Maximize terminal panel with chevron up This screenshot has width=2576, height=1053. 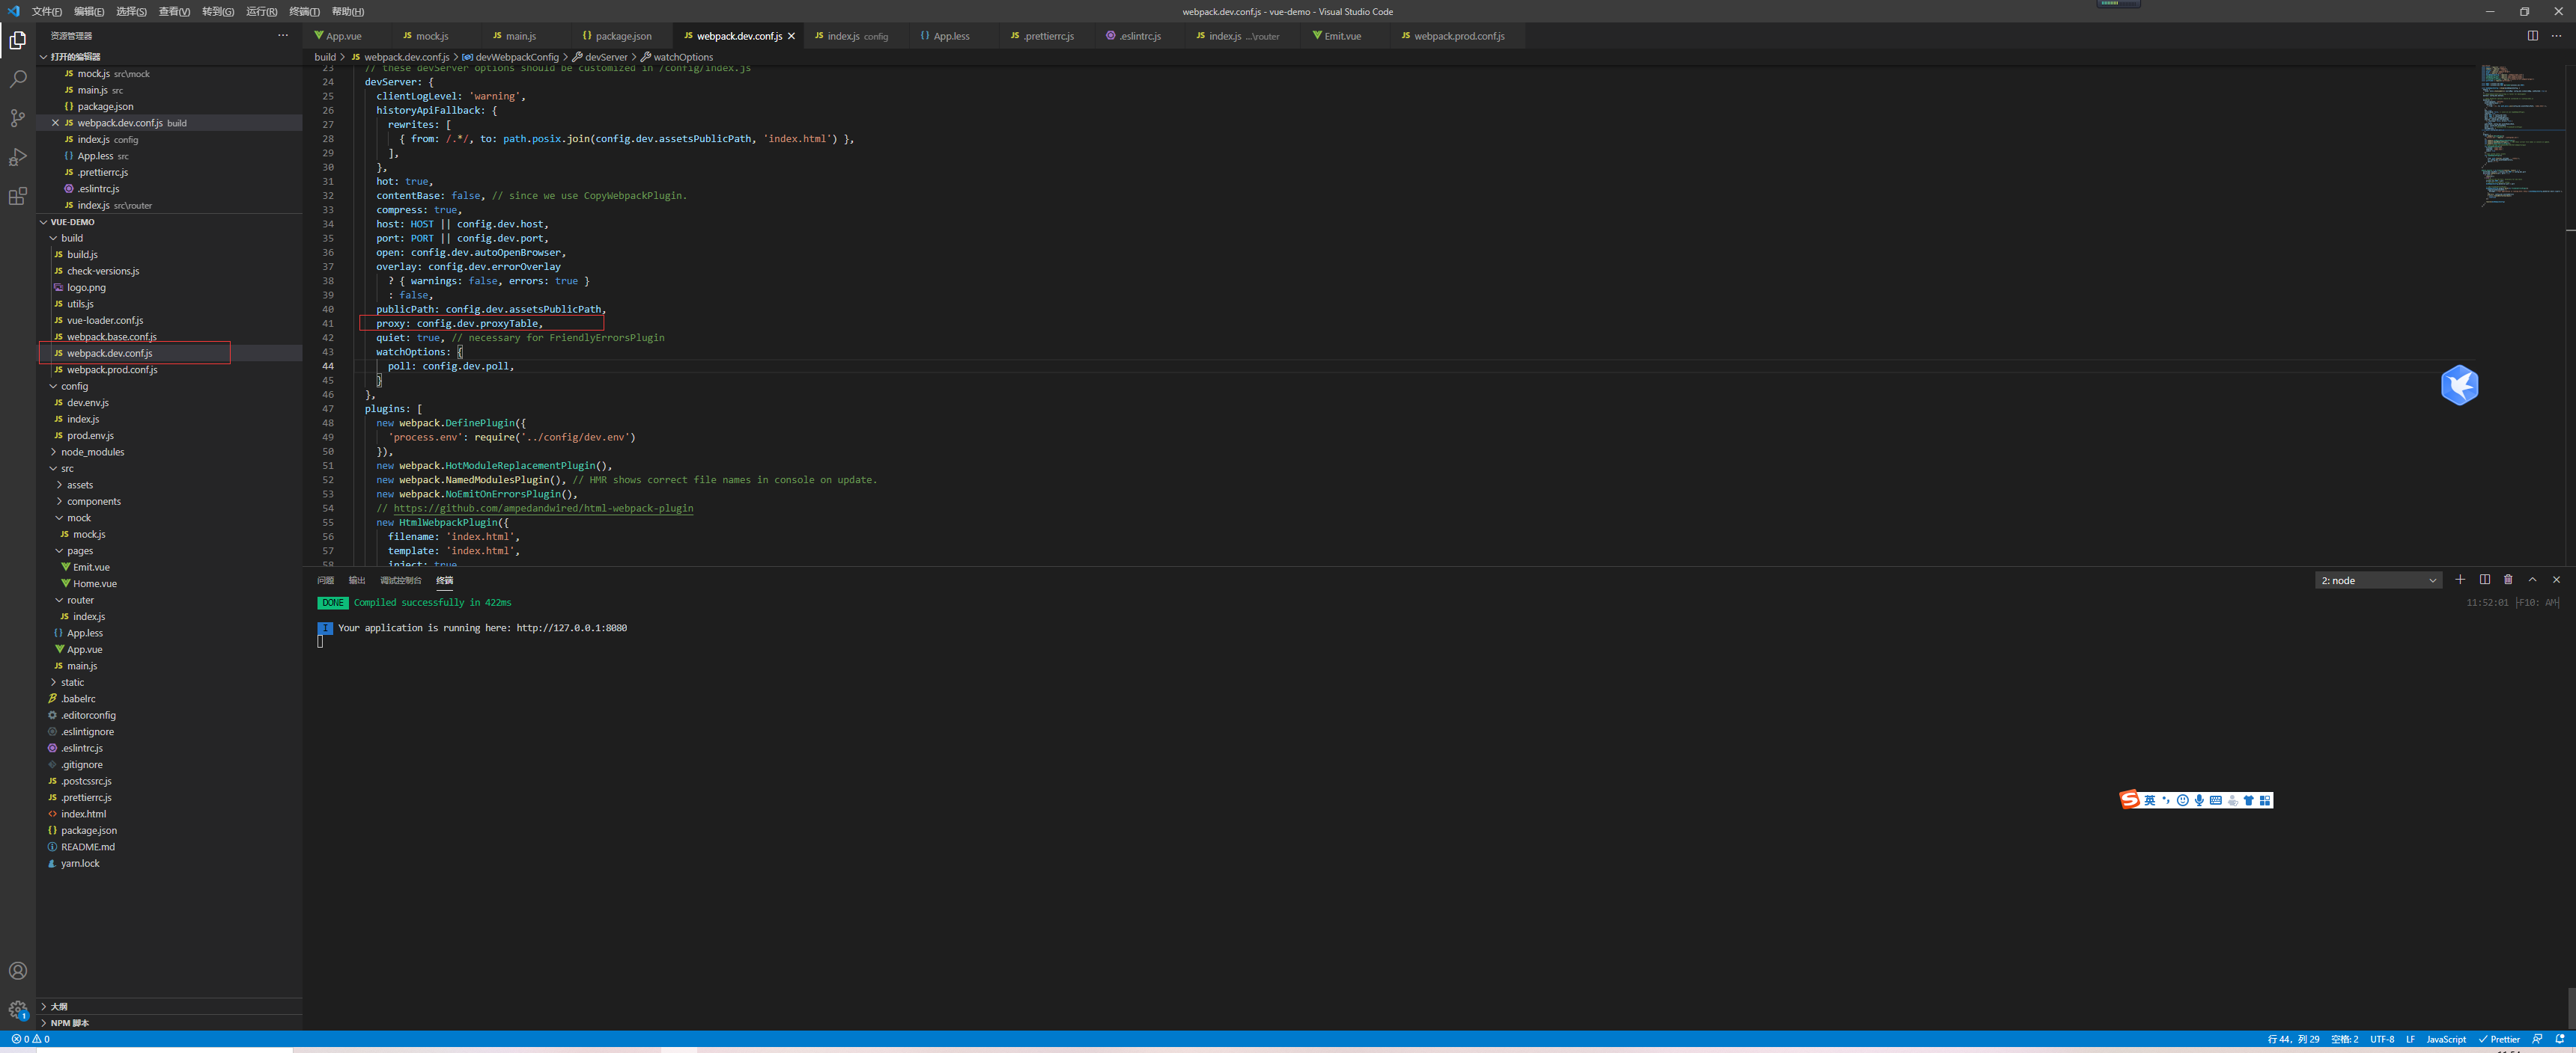2532,580
